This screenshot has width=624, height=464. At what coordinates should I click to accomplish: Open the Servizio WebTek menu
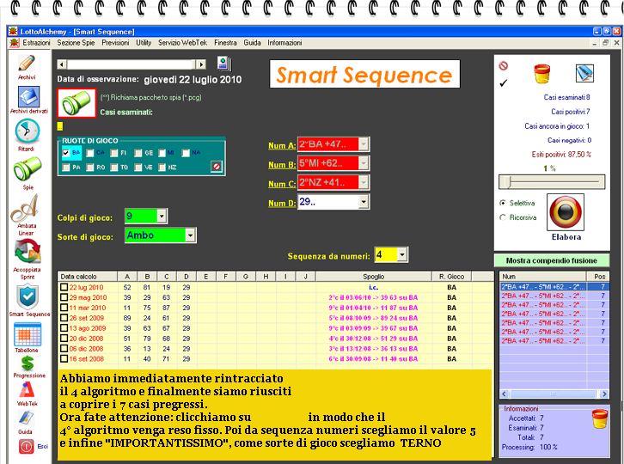click(183, 43)
